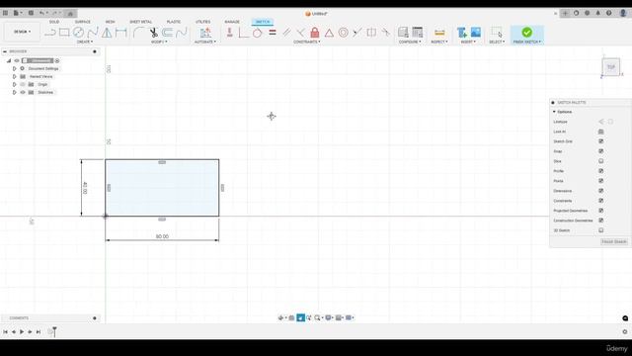The image size is (632, 356).
Task: Switch to the Plastic tab
Action: [174, 22]
